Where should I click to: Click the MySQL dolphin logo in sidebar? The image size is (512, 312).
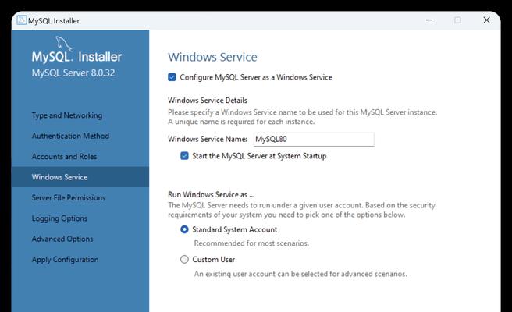63,44
